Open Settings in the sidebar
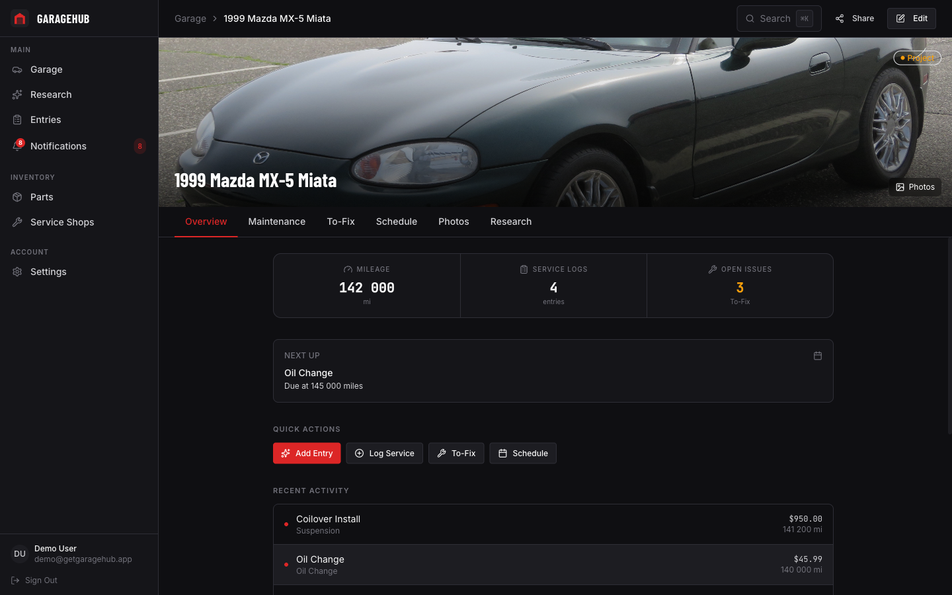Viewport: 952px width, 595px height. 79,272
